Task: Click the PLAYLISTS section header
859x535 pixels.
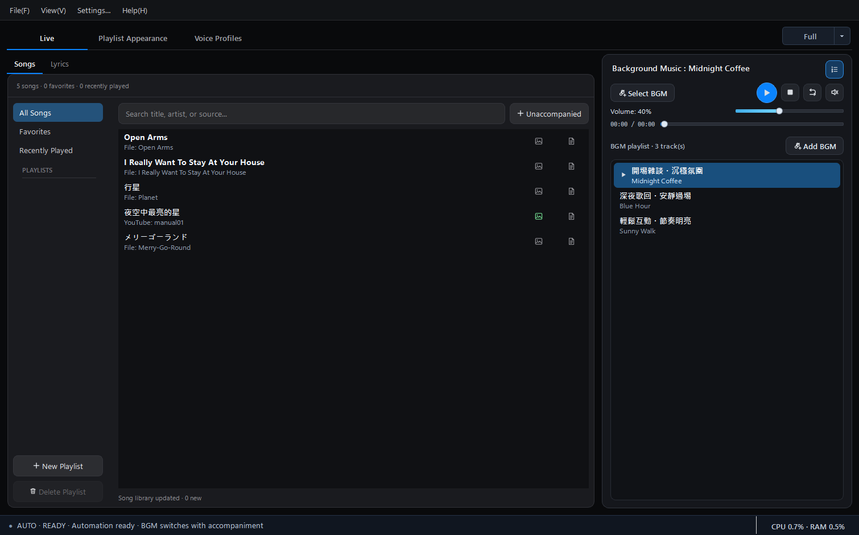Action: (x=37, y=170)
